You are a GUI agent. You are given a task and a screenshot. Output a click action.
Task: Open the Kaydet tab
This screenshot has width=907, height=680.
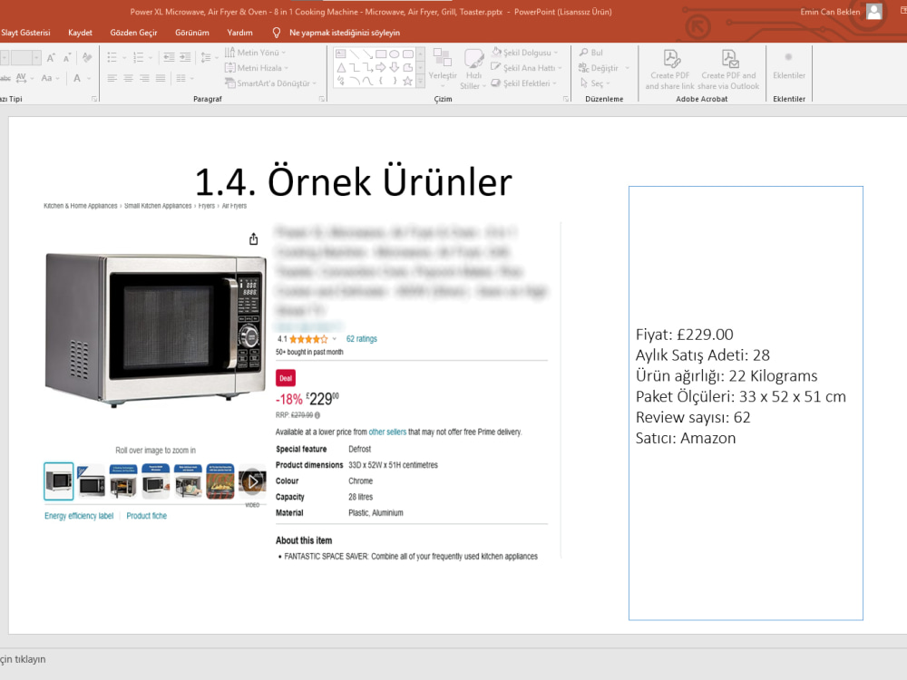80,33
